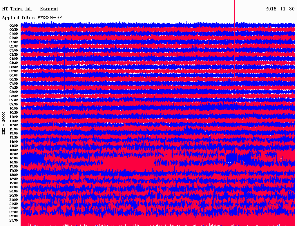Click the 03:00 time label
Viewport: 297px width, 226px height.
pyautogui.click(x=14, y=50)
